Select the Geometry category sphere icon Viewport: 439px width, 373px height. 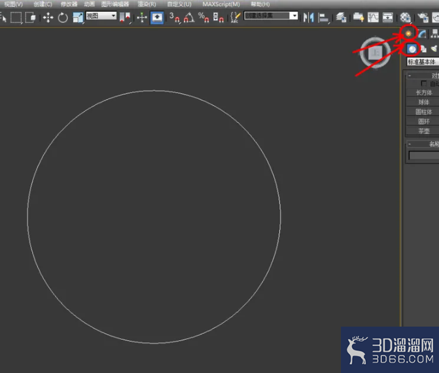pos(412,49)
